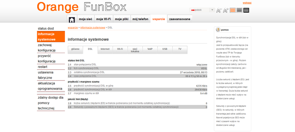This screenshot has width=295, height=132.
Task: Open the zaawansowane menu
Action: pos(179,19)
